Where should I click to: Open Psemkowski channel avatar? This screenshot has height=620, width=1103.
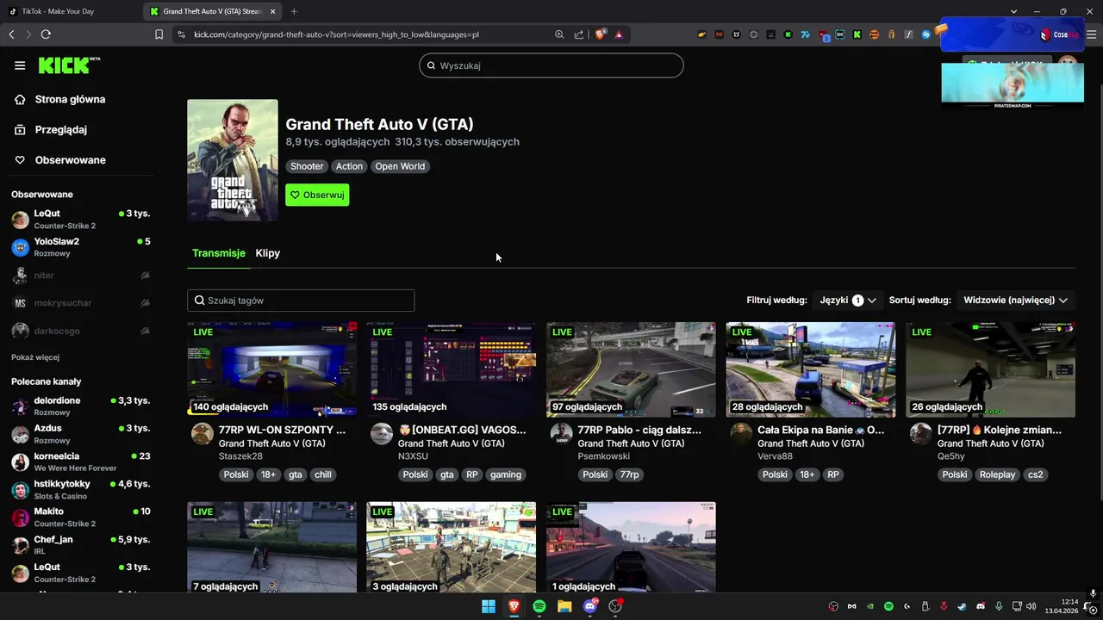(561, 433)
